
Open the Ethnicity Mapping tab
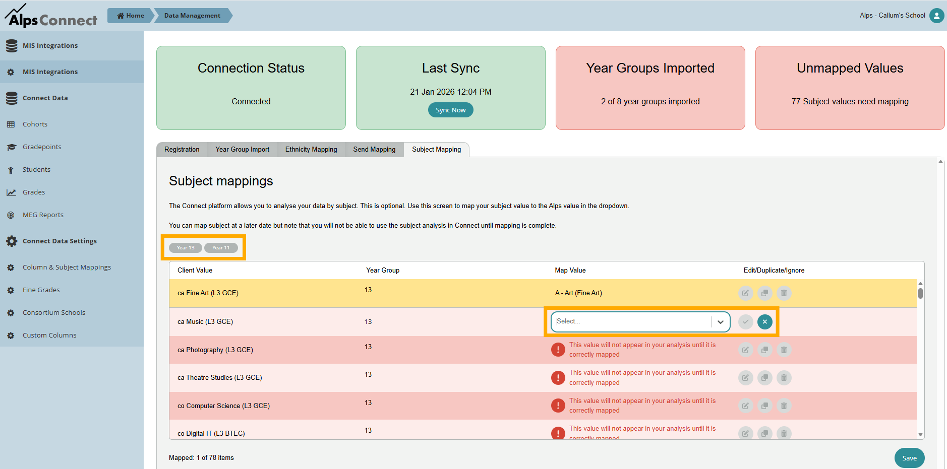tap(311, 150)
